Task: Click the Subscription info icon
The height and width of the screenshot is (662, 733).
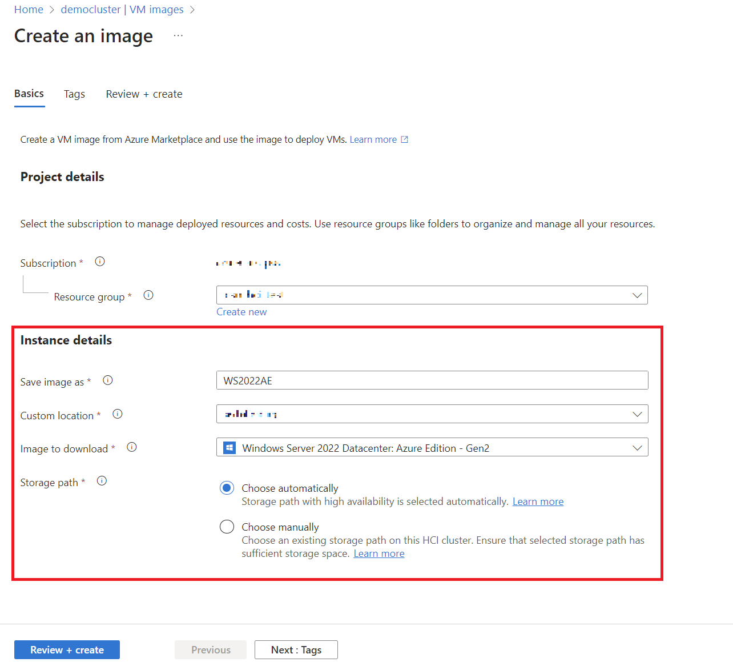Action: (100, 262)
